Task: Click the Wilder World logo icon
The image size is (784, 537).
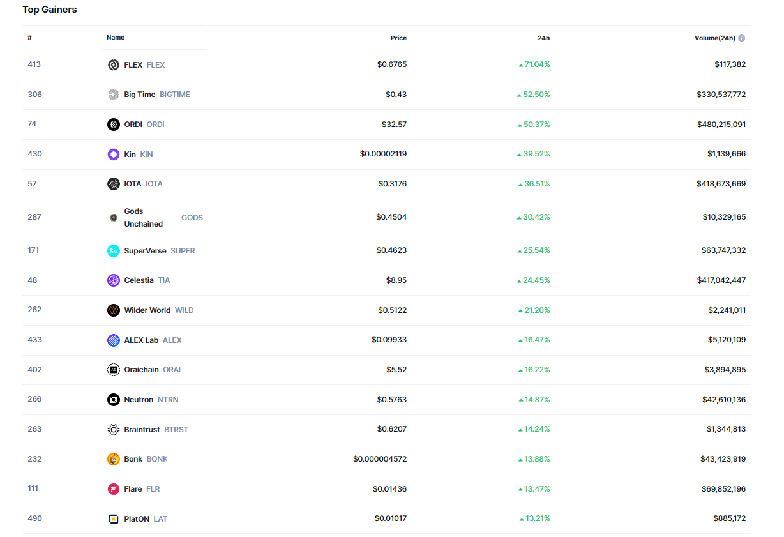Action: click(x=114, y=310)
